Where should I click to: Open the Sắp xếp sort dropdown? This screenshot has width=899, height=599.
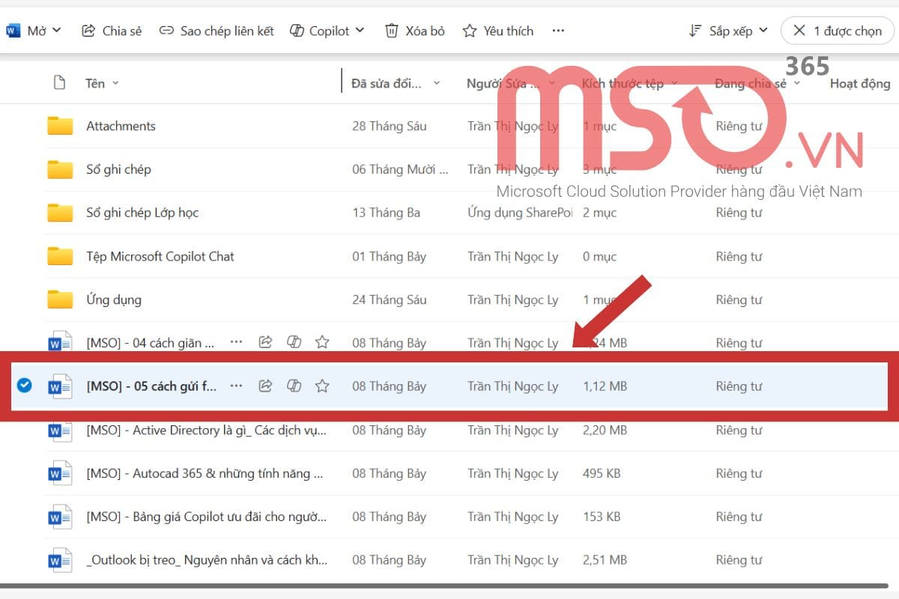(728, 31)
